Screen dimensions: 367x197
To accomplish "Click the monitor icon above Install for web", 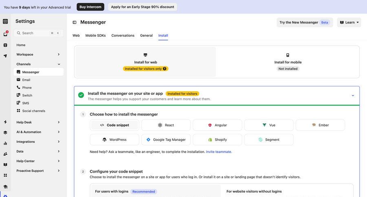I will point(145,55).
